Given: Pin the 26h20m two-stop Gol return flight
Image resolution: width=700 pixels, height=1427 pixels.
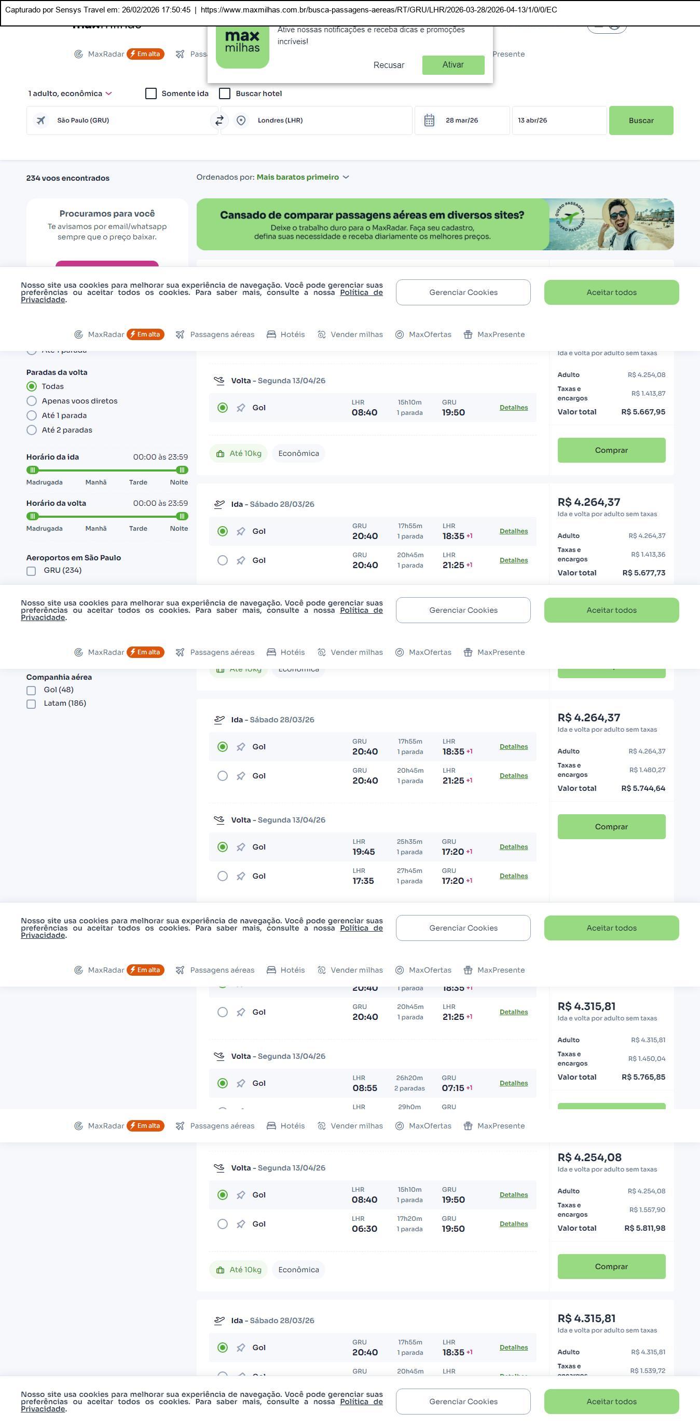Looking at the screenshot, I should (x=241, y=1083).
